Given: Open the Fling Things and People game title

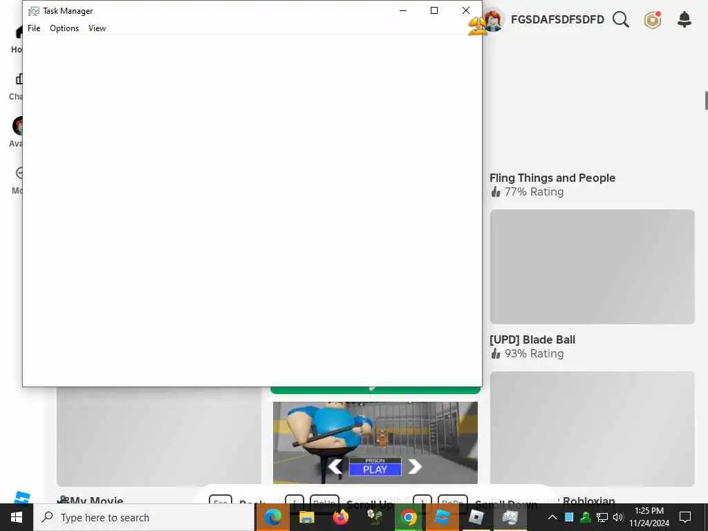Looking at the screenshot, I should 552,178.
